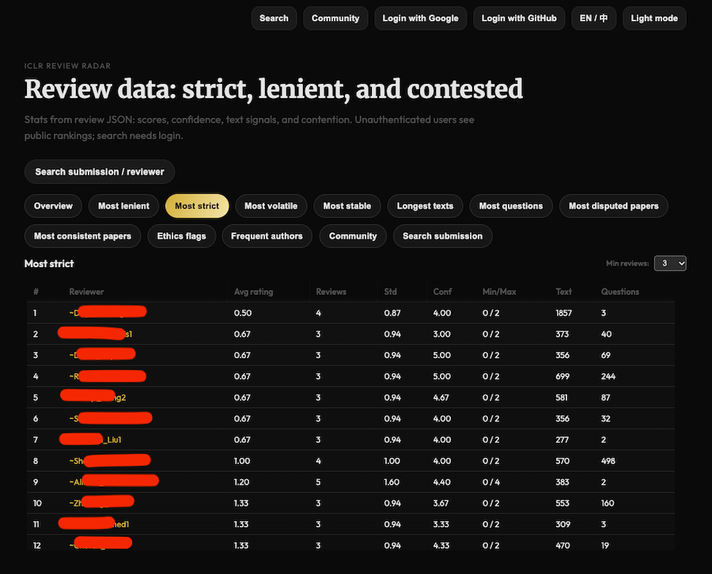Click Search in the top navigation
The width and height of the screenshot is (712, 574).
click(x=274, y=18)
